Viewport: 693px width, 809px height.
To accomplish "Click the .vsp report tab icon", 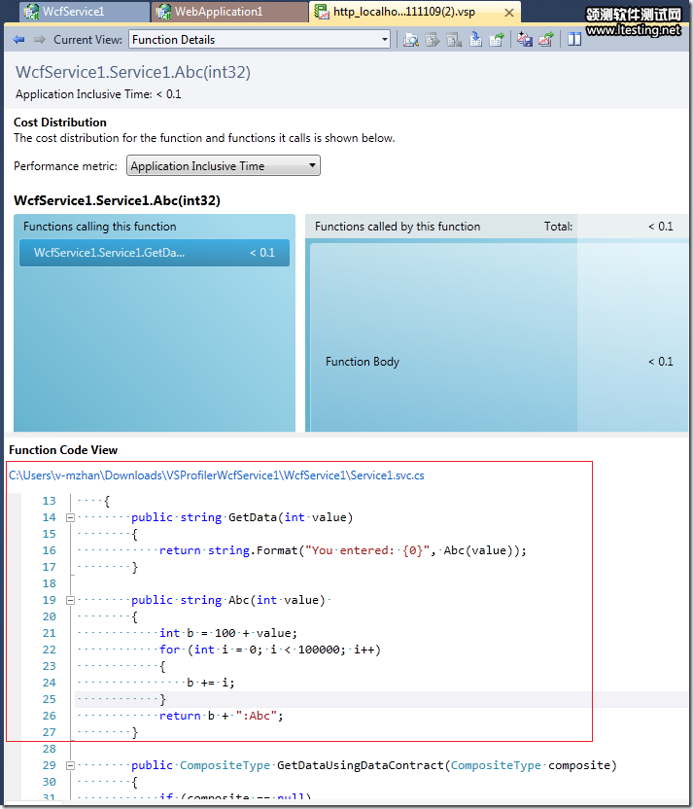I will click(322, 12).
